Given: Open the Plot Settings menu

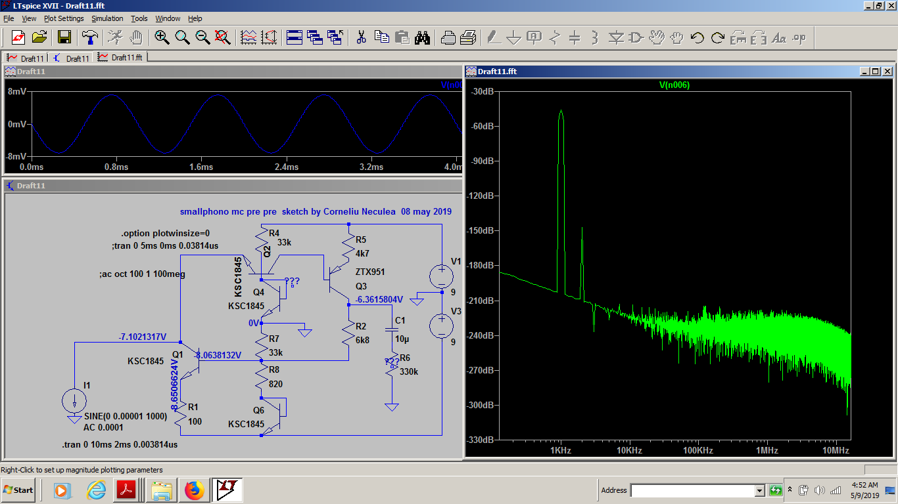Looking at the screenshot, I should 64,18.
